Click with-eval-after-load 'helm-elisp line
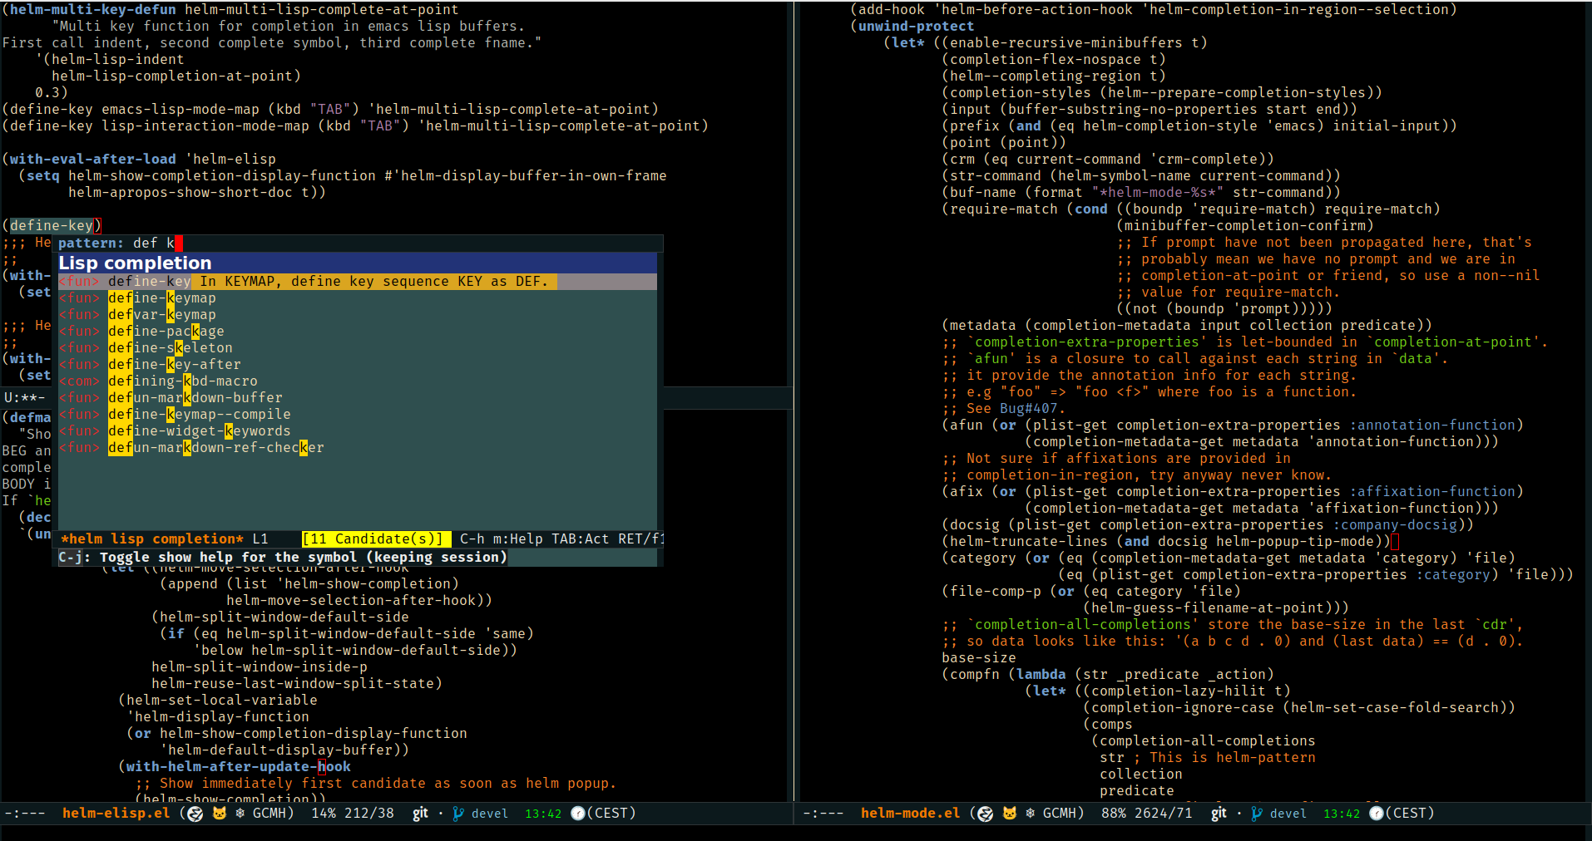Viewport: 1592px width, 841px height. [x=139, y=159]
